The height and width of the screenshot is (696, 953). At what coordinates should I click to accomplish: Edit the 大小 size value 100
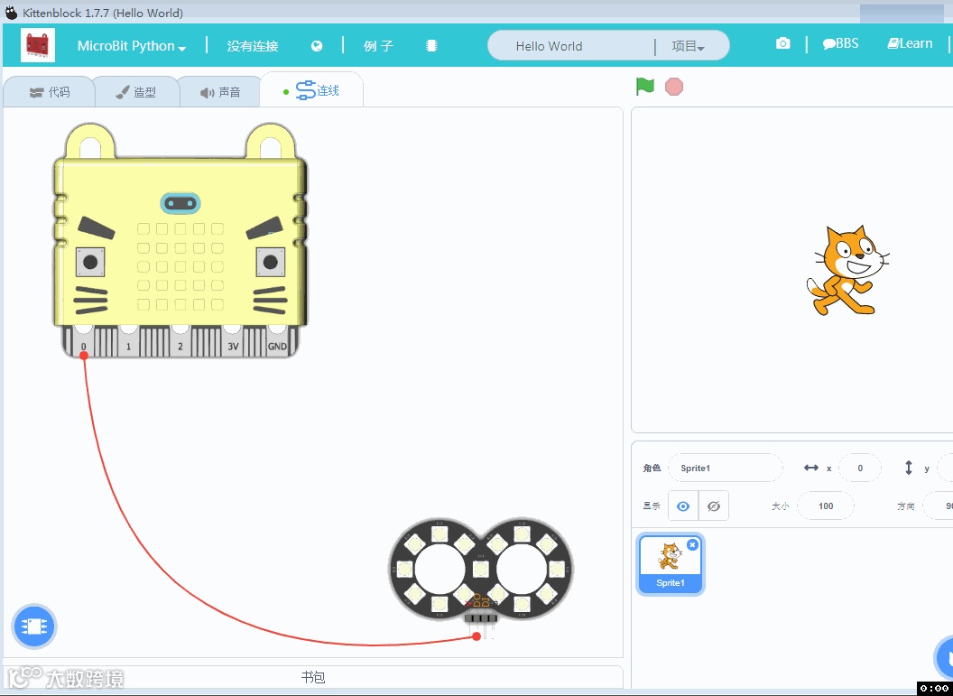click(826, 506)
